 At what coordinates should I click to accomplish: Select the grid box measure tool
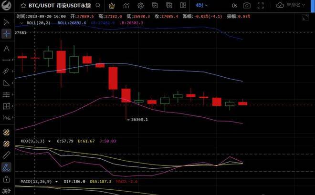click(x=6, y=106)
